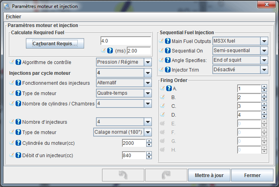
Task: Click help icon for Main Fuel Outputs
Action: pyautogui.click(x=168, y=41)
